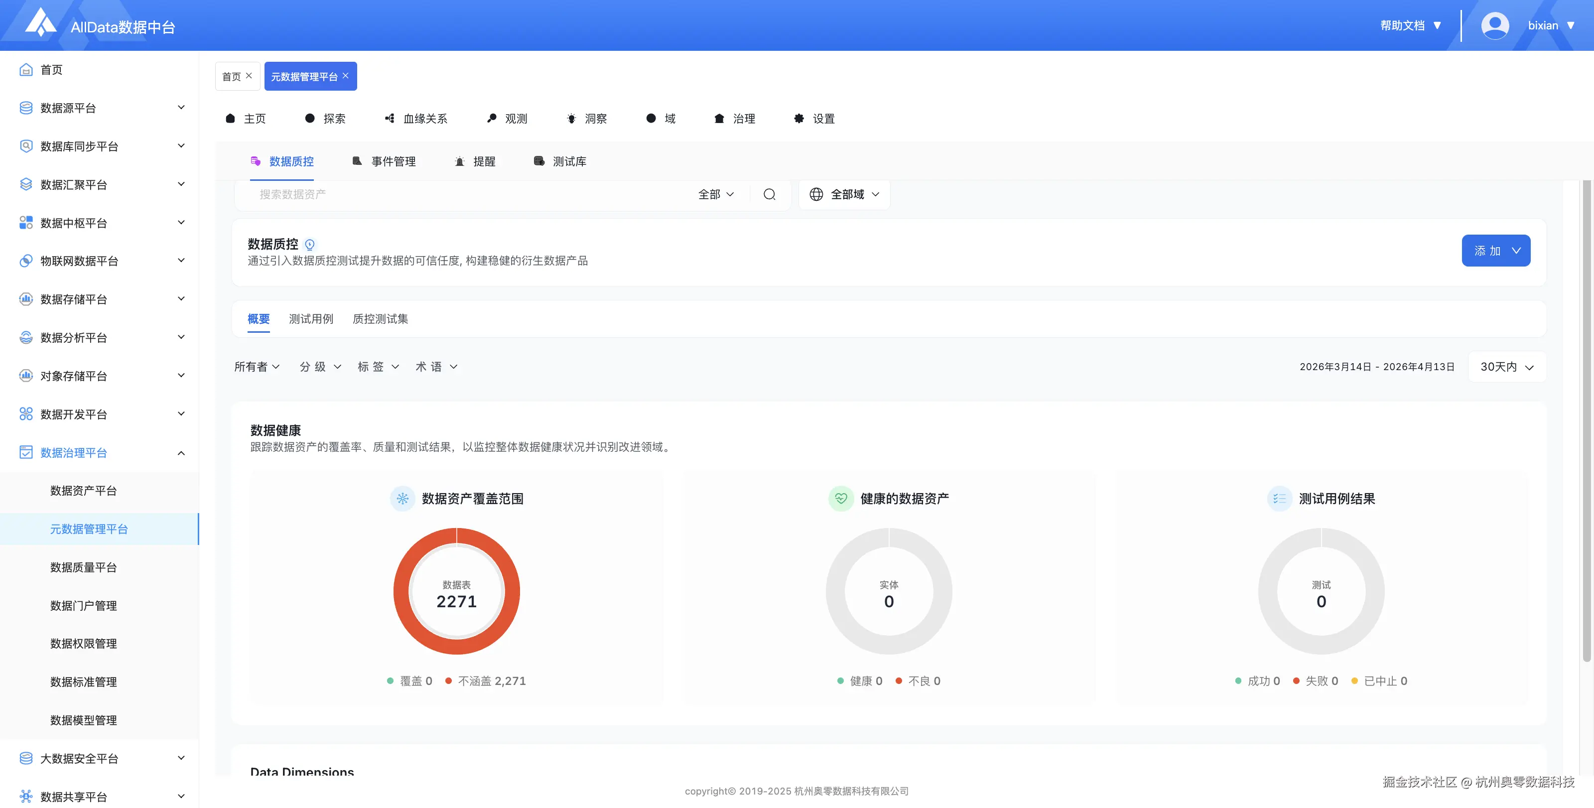Select the 探索 icon in the navigation bar
This screenshot has width=1594, height=808.
(x=310, y=118)
